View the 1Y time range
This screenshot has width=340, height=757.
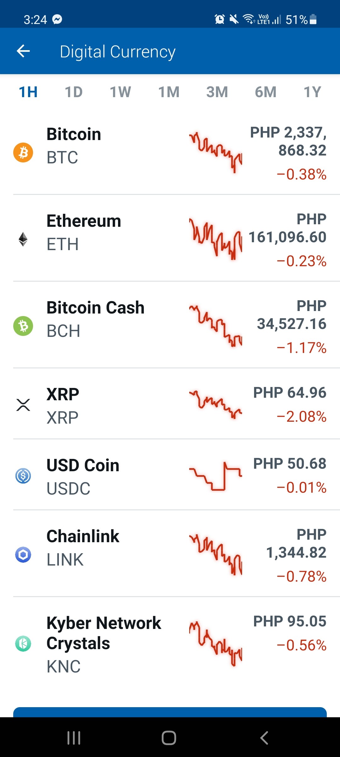point(312,92)
